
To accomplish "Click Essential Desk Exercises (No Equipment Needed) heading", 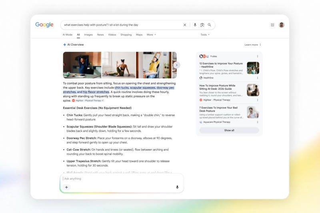I will tap(97, 108).
